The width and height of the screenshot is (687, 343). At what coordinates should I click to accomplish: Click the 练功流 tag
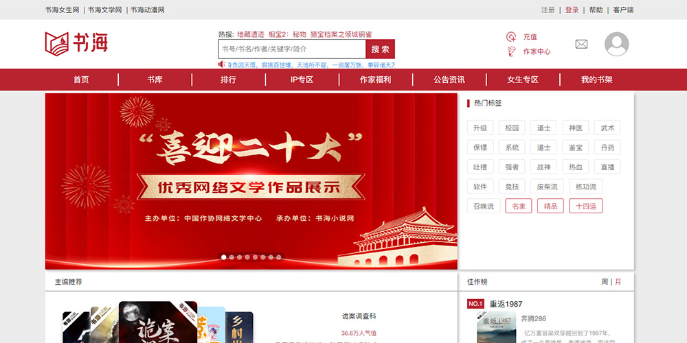click(586, 187)
